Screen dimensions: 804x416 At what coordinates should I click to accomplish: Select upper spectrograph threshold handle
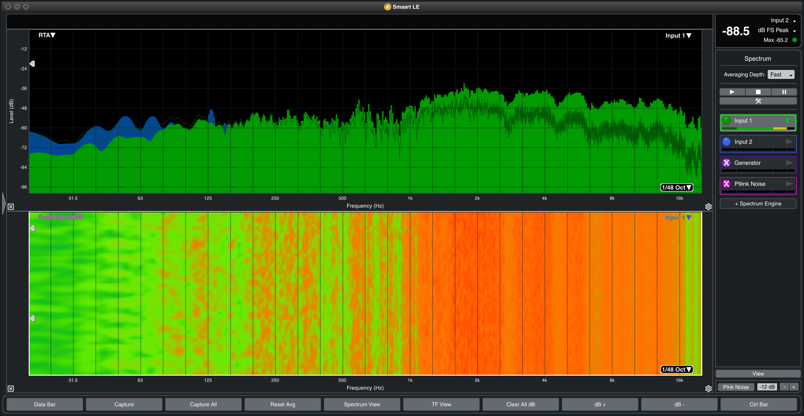point(32,228)
